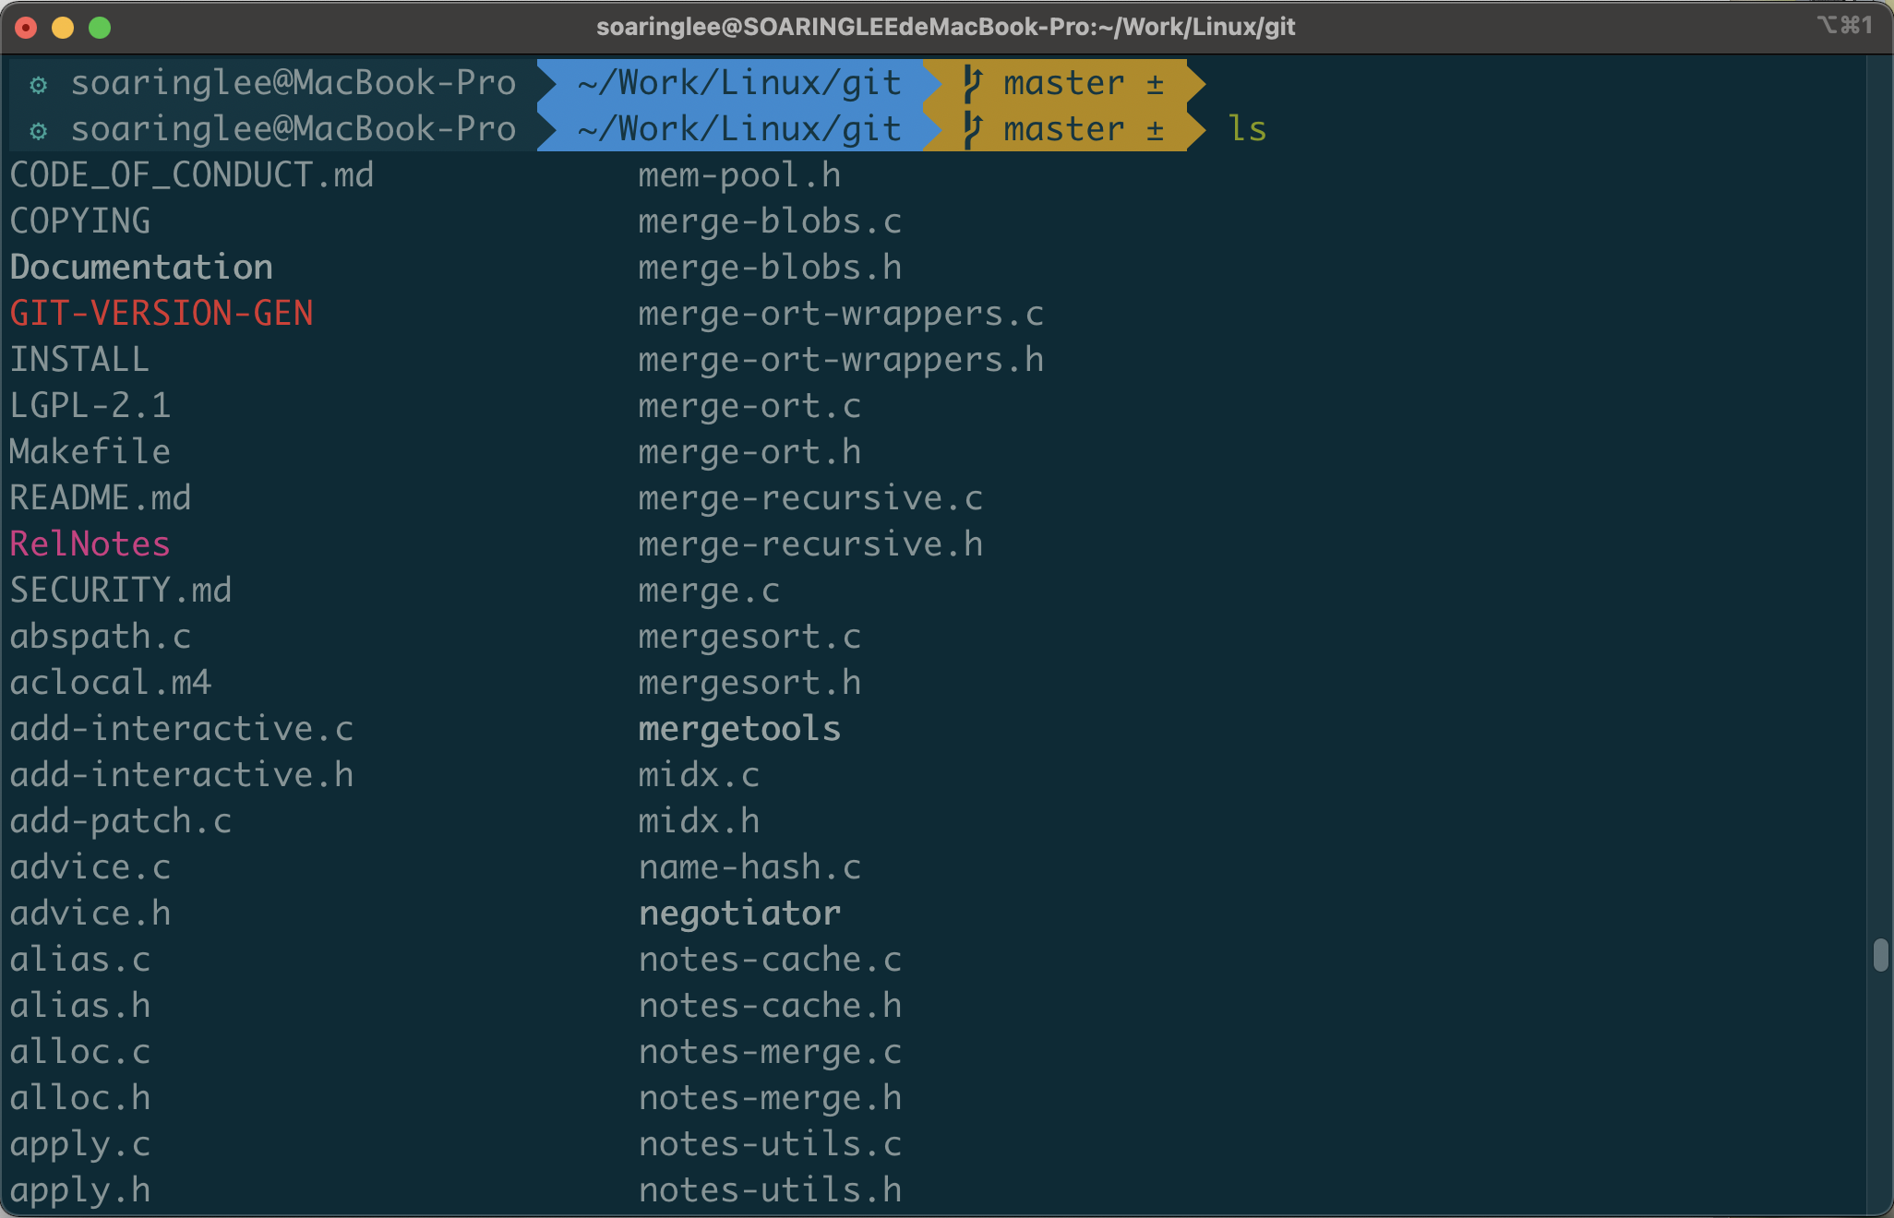Click the mergesort.h file name
The width and height of the screenshot is (1894, 1218).
click(750, 683)
